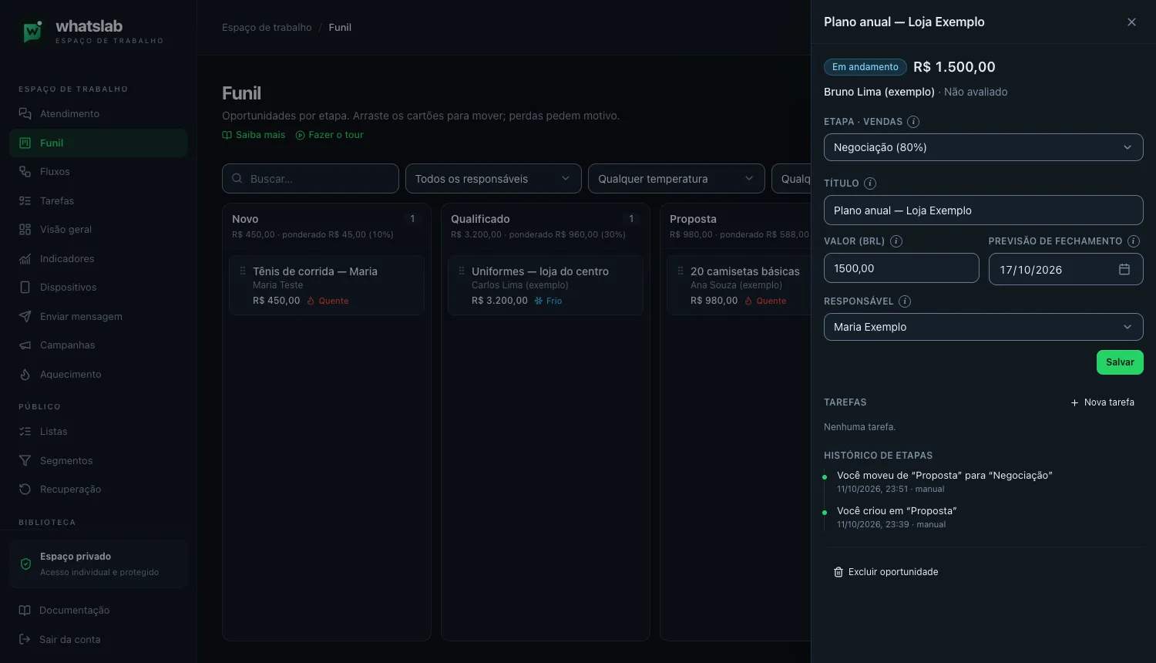Viewport: 1156px width, 663px height.
Task: Click the Recuperação refresh icon
Action: [x=25, y=490]
